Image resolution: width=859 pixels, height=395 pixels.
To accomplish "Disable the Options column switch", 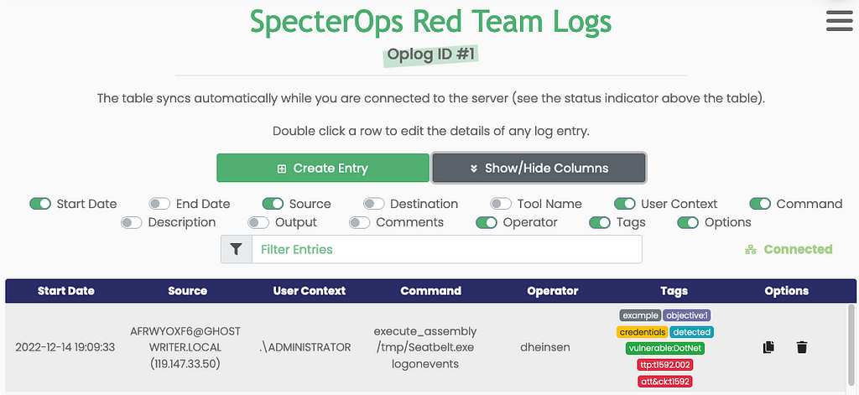I will (688, 222).
